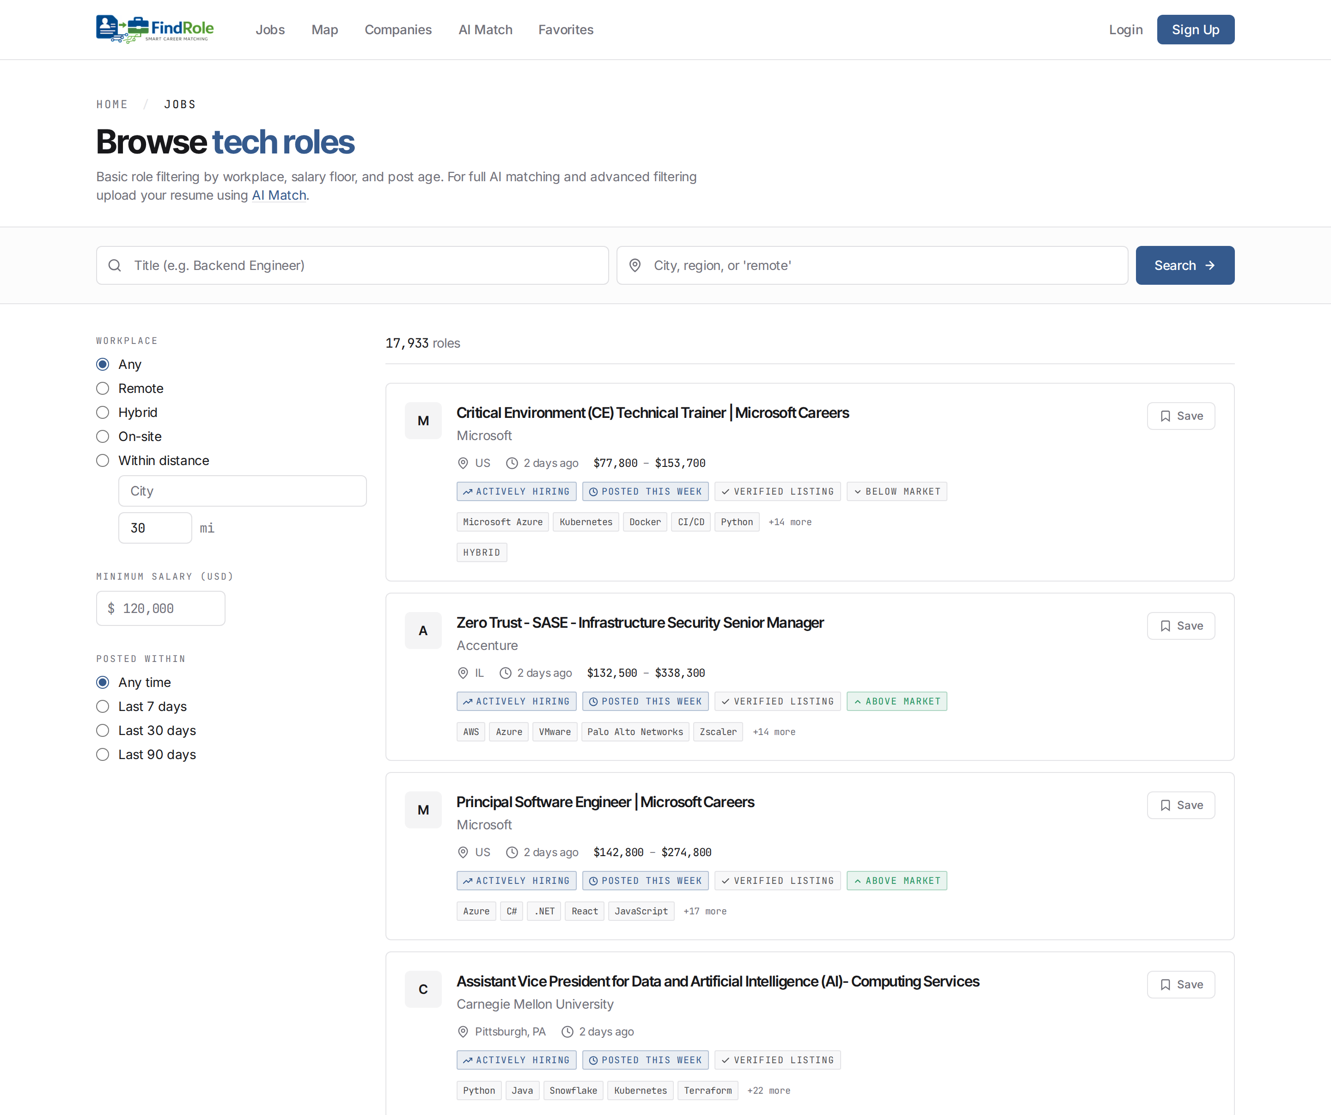The image size is (1331, 1115).
Task: Click the Zscaler skill tag
Action: [x=718, y=732]
